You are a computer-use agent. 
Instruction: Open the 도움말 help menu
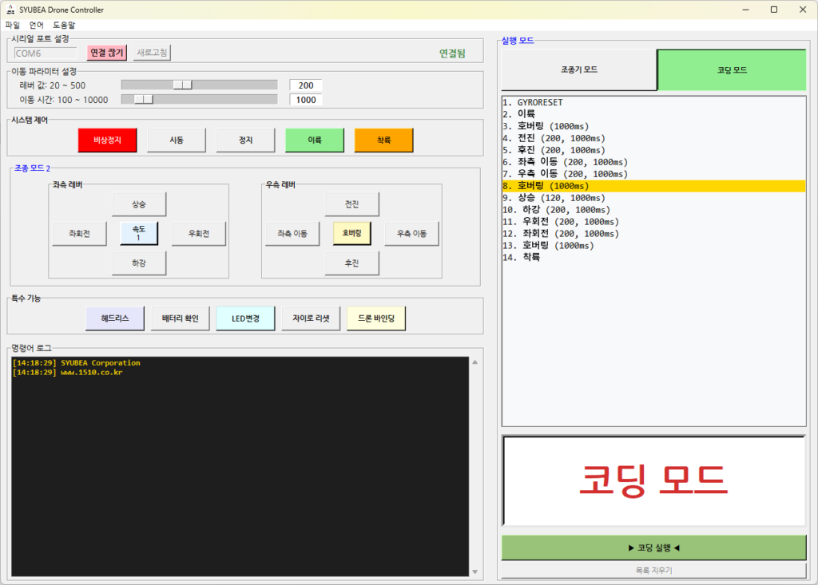click(x=64, y=25)
